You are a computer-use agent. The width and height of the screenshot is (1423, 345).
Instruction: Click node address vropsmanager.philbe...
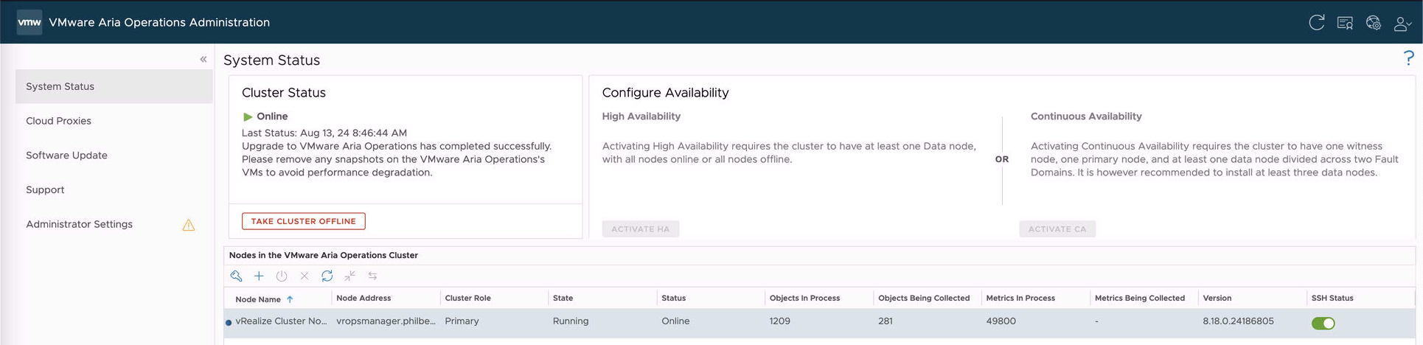(x=386, y=321)
